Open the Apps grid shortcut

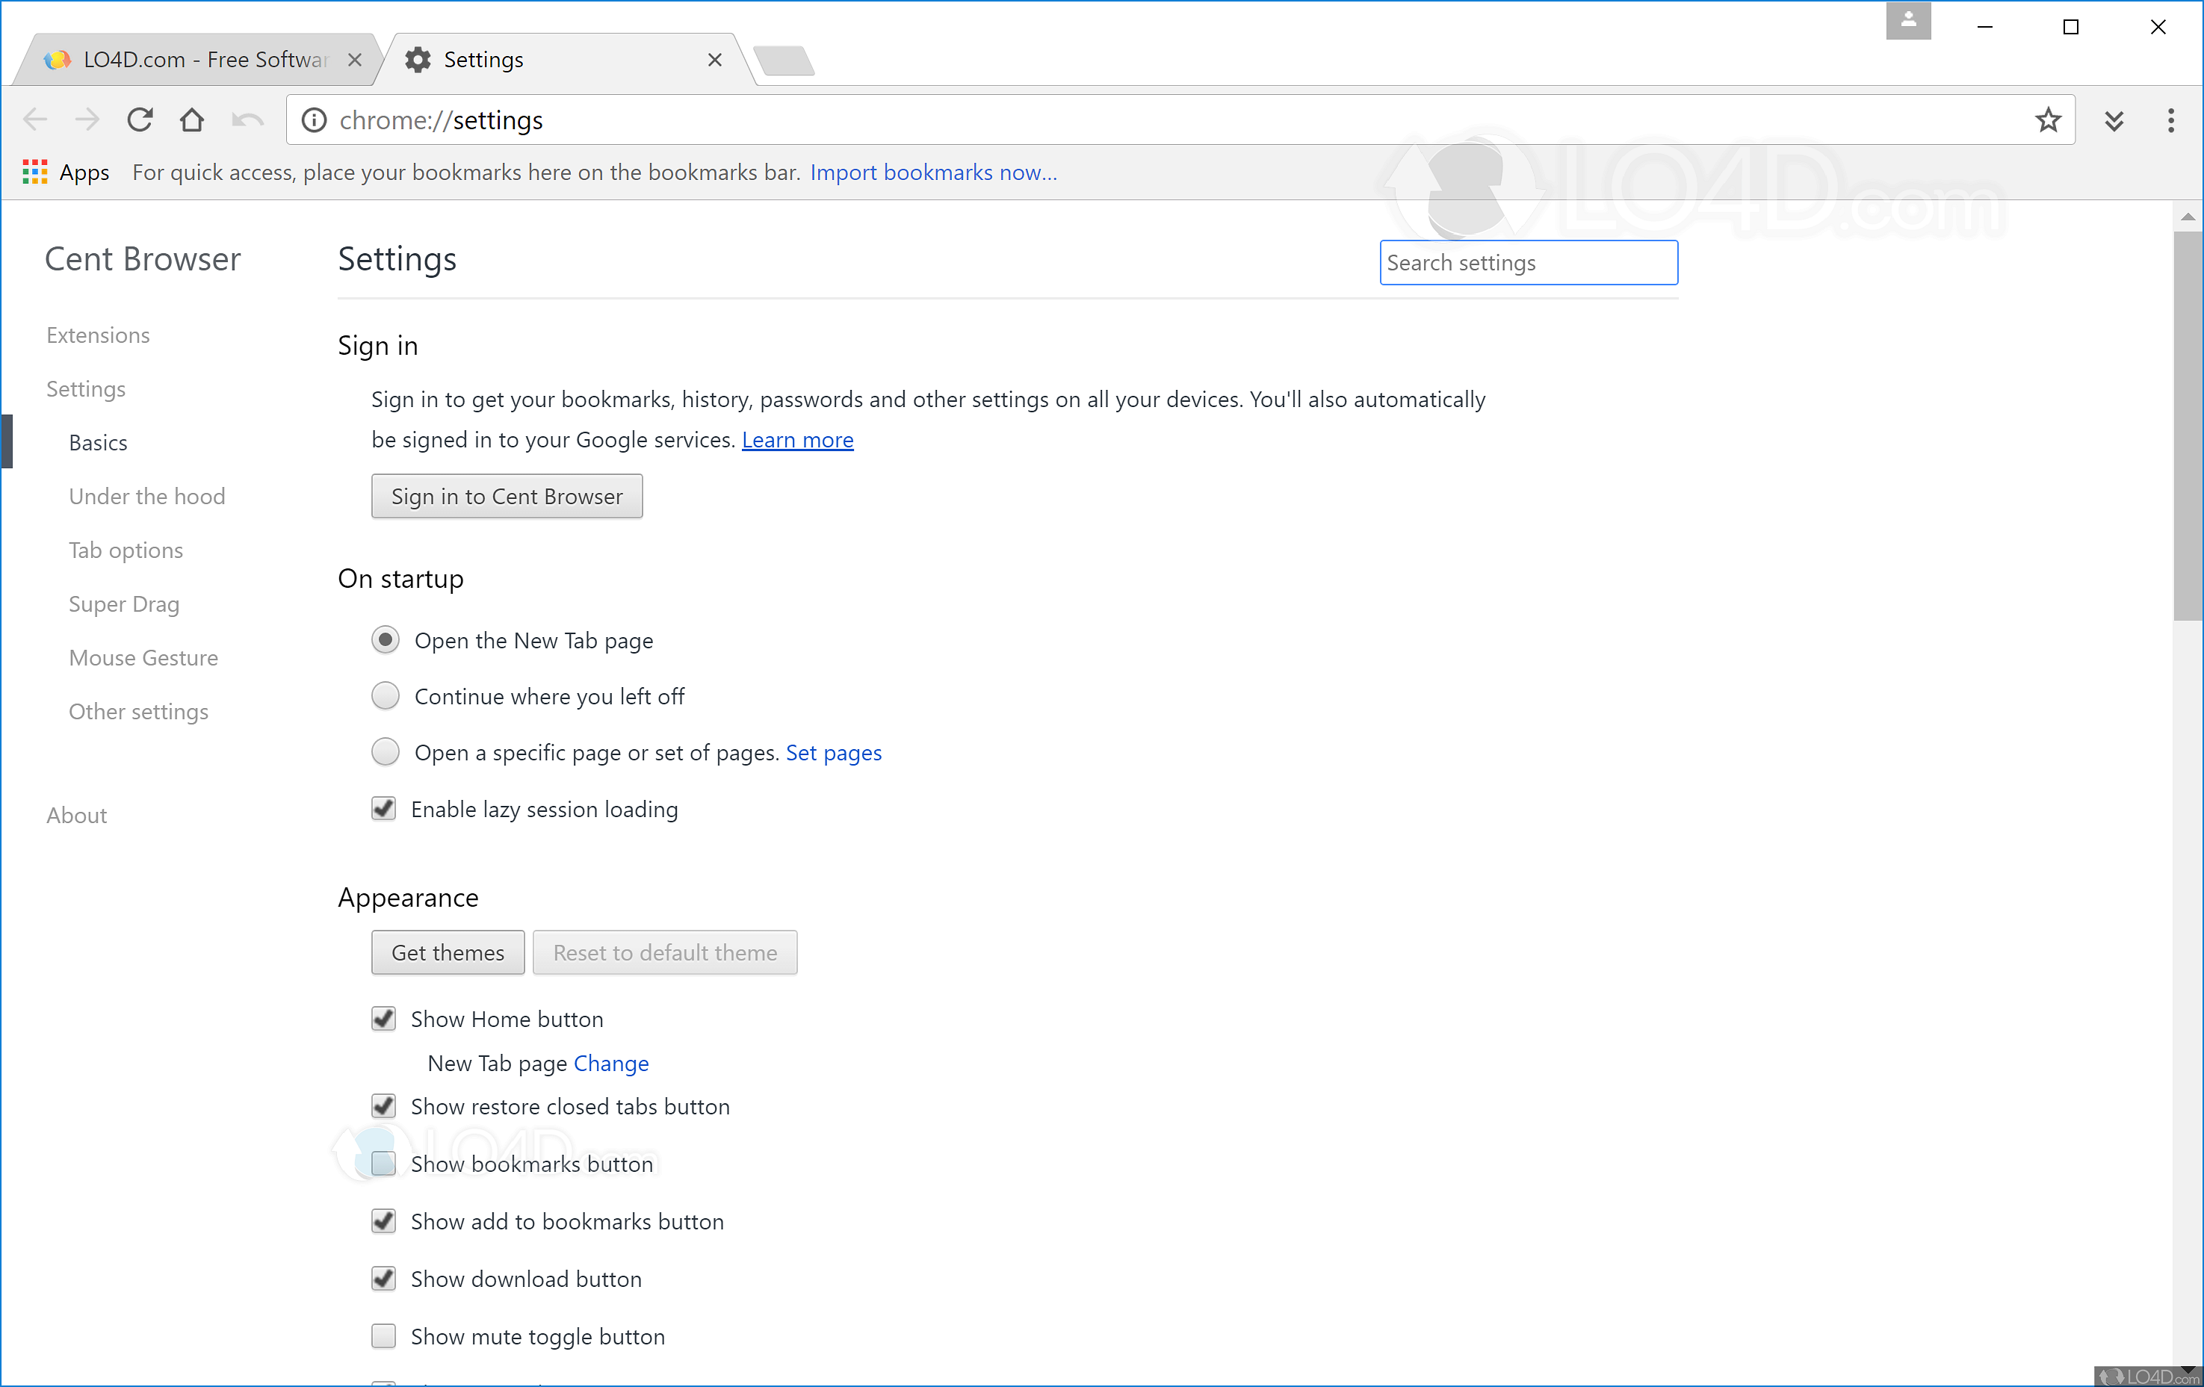(35, 172)
